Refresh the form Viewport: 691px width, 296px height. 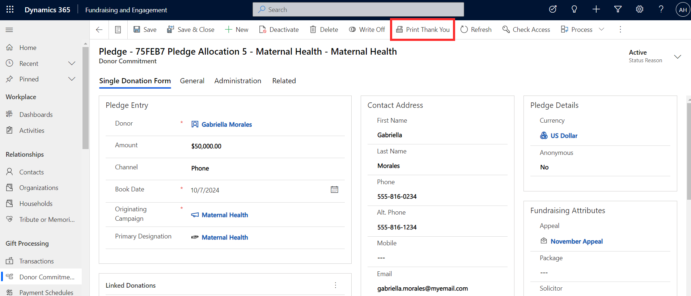pos(476,30)
